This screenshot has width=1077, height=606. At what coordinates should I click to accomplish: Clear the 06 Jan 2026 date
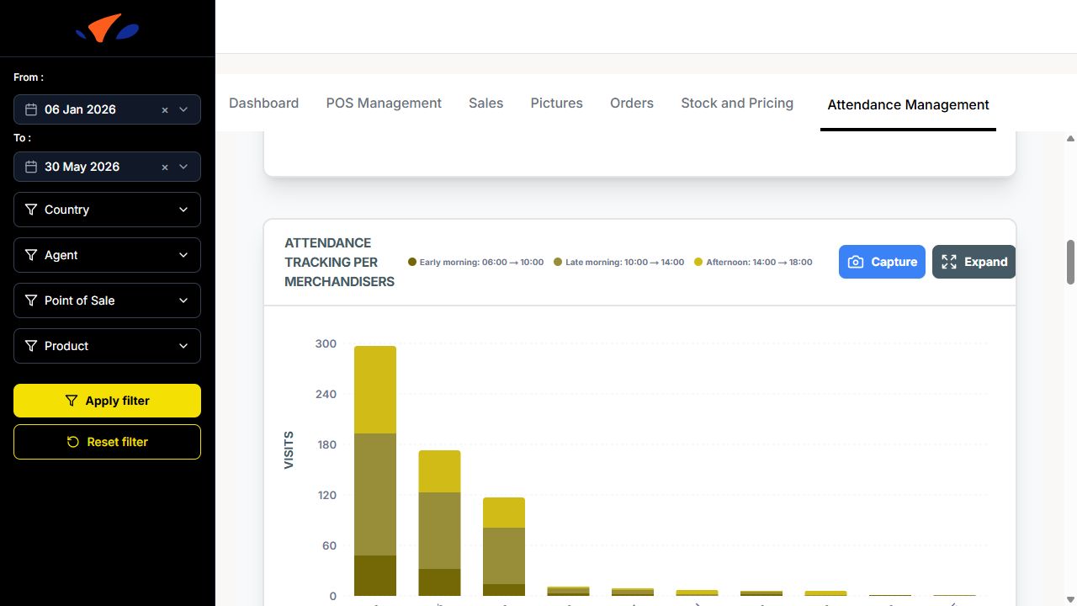pyautogui.click(x=165, y=109)
